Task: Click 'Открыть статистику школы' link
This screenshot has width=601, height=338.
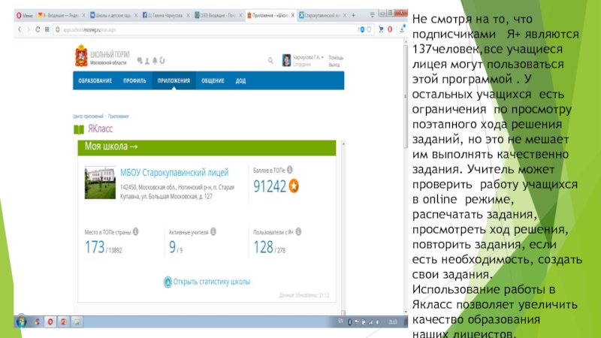Action: 207,282
